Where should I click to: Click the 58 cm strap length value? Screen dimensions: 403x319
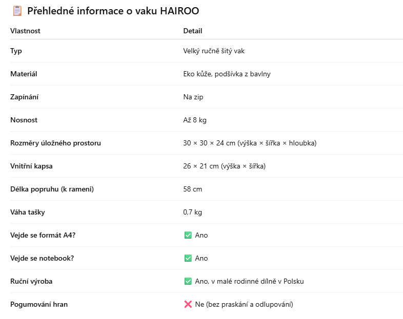point(192,189)
